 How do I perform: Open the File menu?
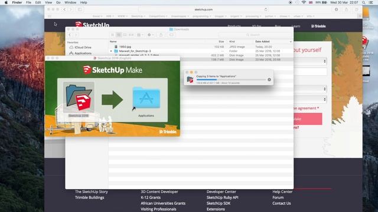(x=28, y=2)
